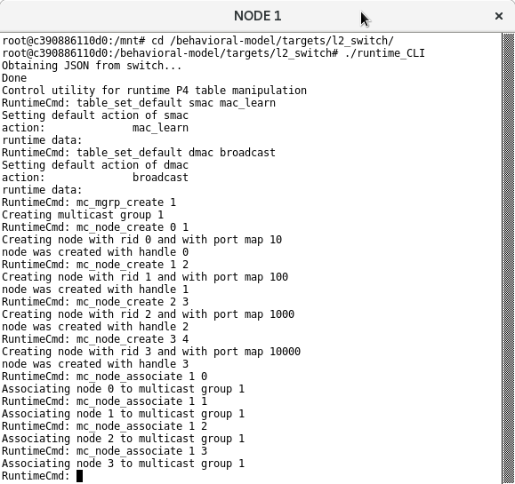Click the 'Done' output line
The width and height of the screenshot is (515, 484).
pos(14,78)
